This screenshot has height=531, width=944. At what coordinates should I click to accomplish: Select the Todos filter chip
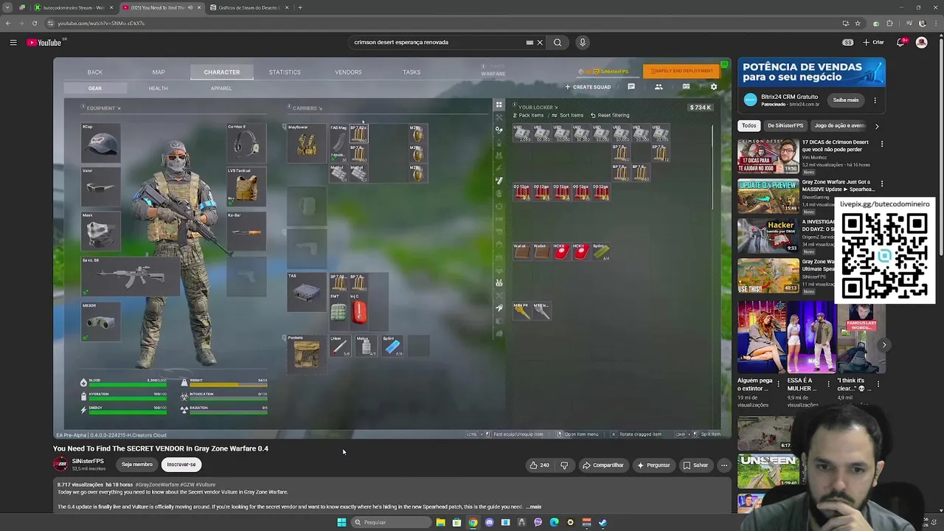tap(749, 125)
